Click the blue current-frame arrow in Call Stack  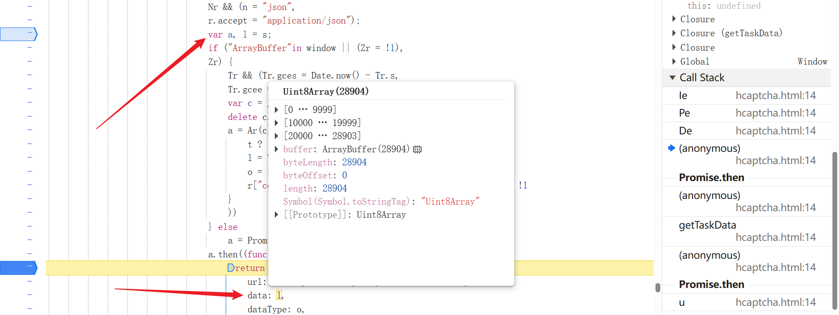coord(672,148)
